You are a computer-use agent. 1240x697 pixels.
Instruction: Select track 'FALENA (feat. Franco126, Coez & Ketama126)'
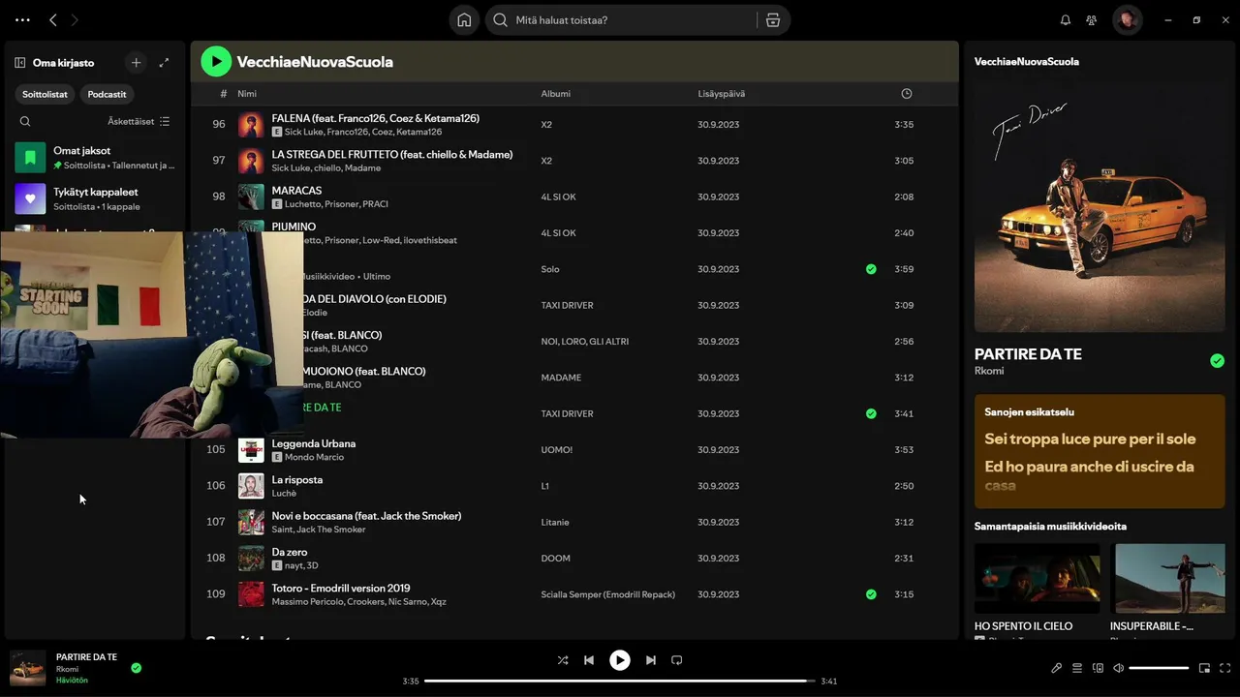[x=376, y=118]
